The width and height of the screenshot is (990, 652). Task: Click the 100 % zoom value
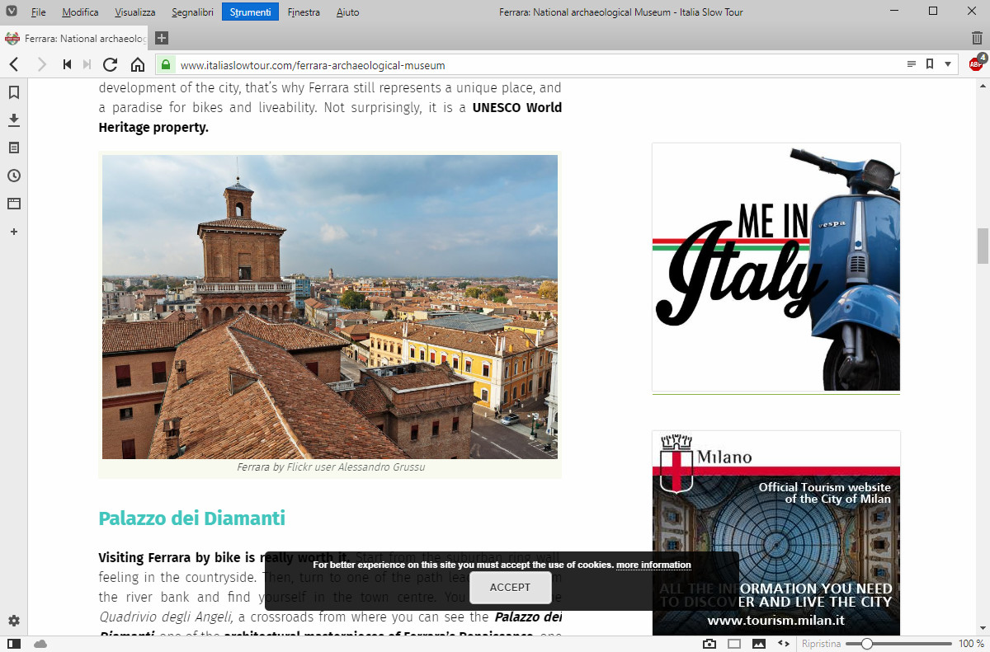coord(971,644)
